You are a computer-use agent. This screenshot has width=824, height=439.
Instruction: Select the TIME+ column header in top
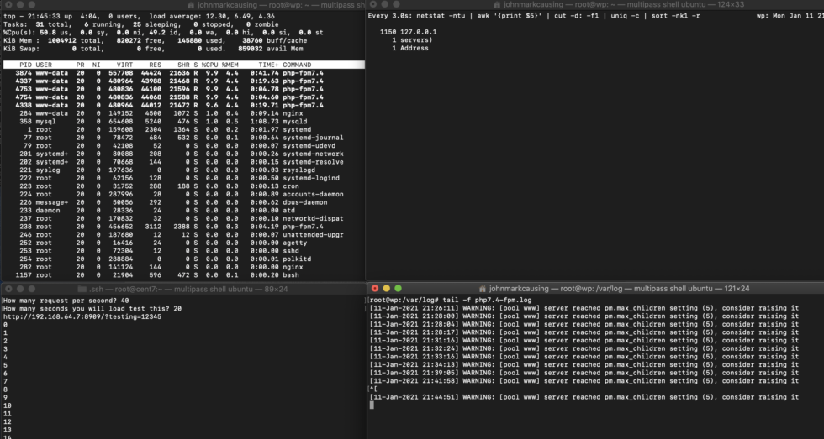268,65
